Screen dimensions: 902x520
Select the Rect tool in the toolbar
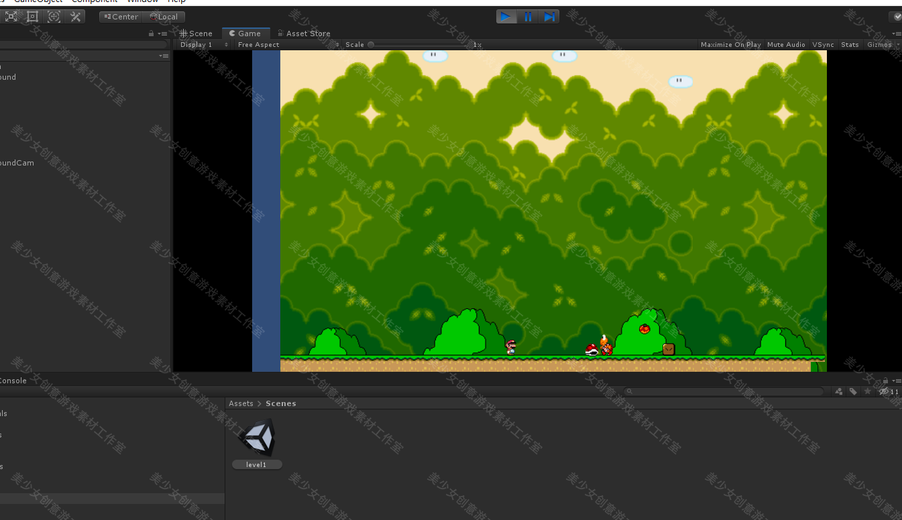[32, 16]
